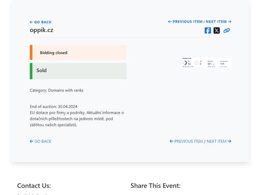Click the left arrow beside bottom Go Back
The height and width of the screenshot is (195, 261).
(32, 141)
